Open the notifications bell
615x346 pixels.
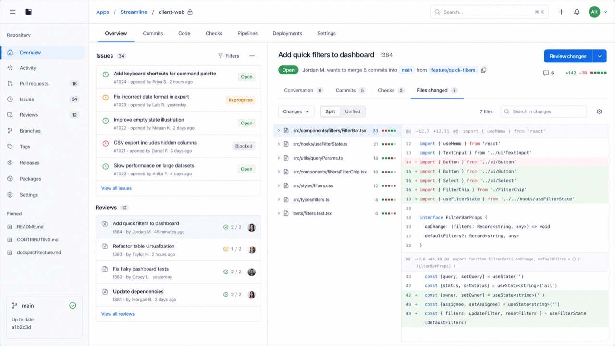click(577, 12)
